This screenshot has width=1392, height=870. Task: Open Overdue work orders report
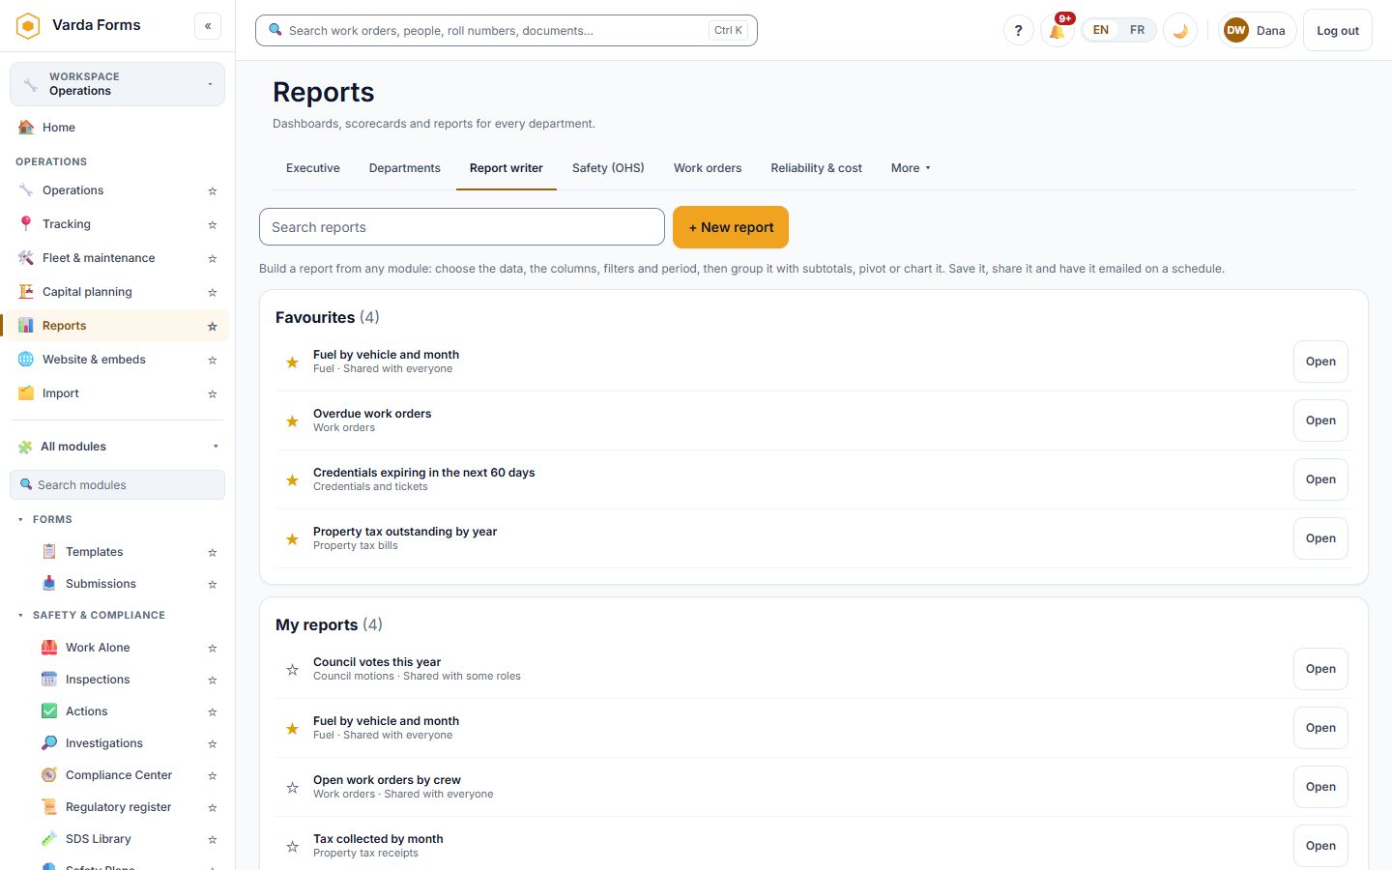(x=1320, y=420)
